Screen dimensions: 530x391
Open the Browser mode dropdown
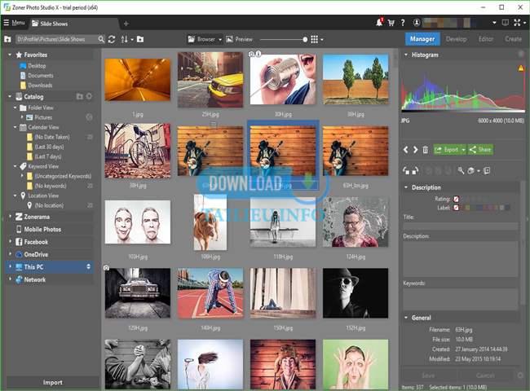(x=220, y=39)
